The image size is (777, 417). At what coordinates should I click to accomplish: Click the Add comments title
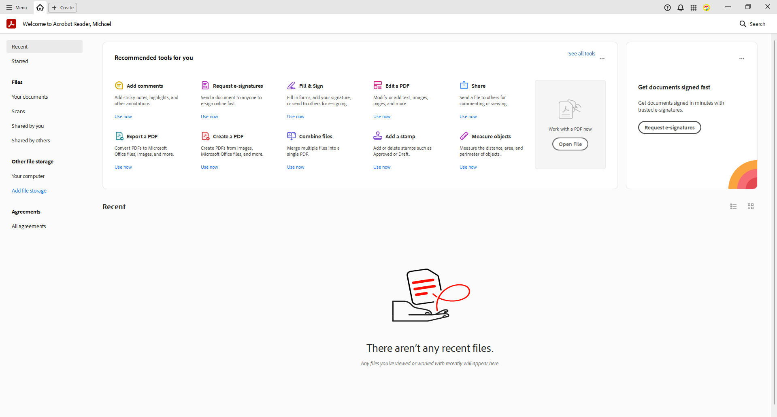(x=145, y=86)
